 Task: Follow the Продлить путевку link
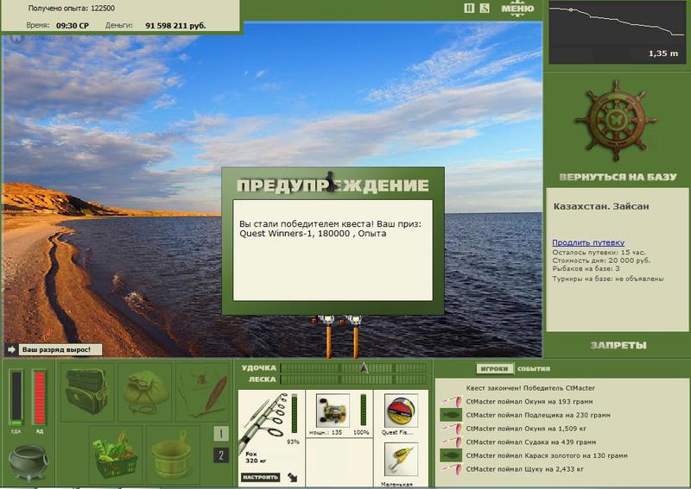[x=588, y=242]
